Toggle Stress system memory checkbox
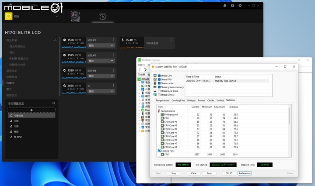This screenshot has height=186, width=315. click(159, 87)
